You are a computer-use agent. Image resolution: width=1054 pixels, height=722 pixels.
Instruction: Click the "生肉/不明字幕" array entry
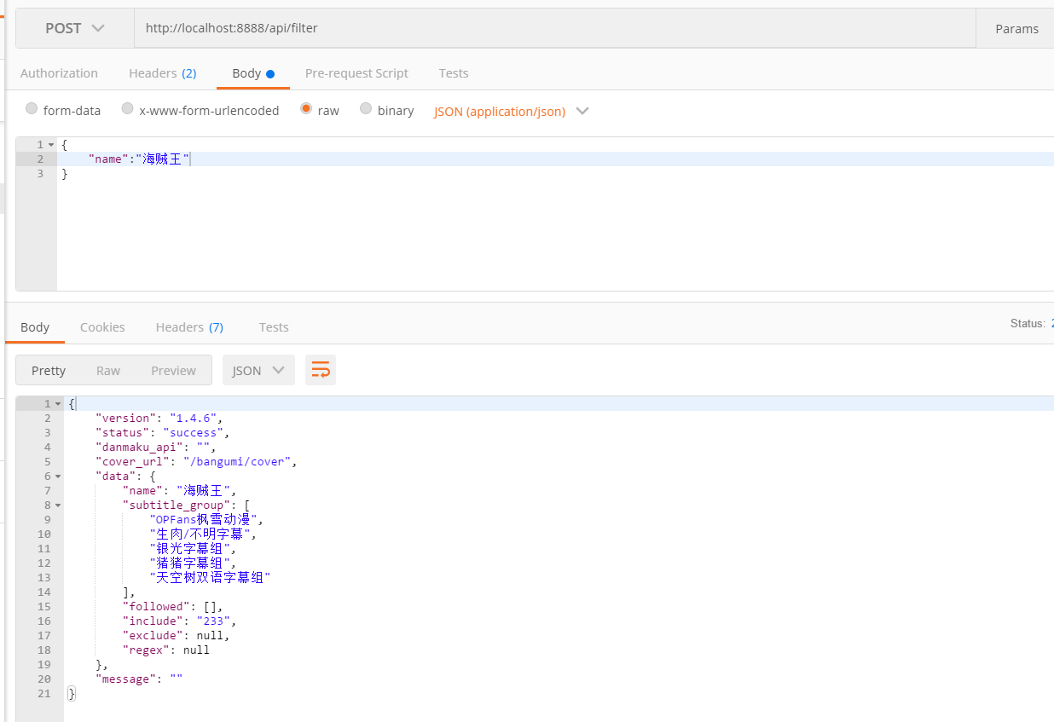coord(203,534)
